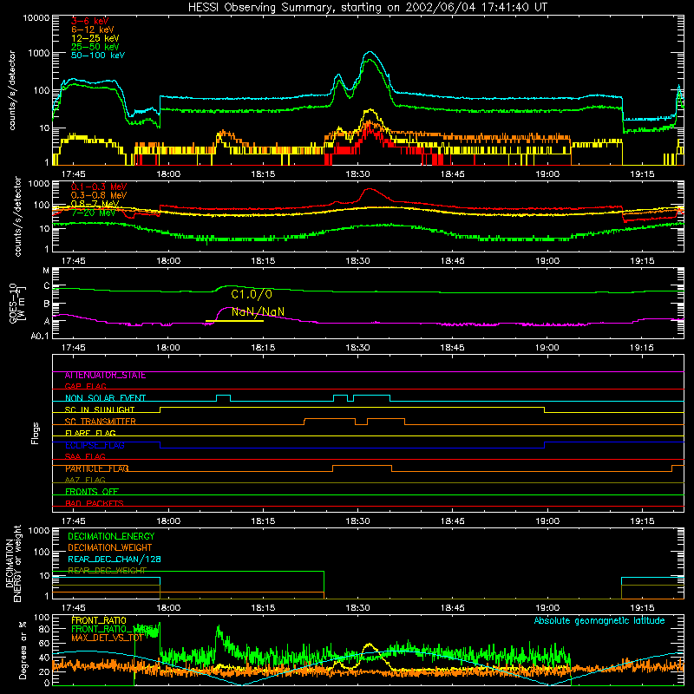The width and height of the screenshot is (694, 694).
Task: Select the ATTENUATOR_STATE flag label
Action: click(105, 376)
